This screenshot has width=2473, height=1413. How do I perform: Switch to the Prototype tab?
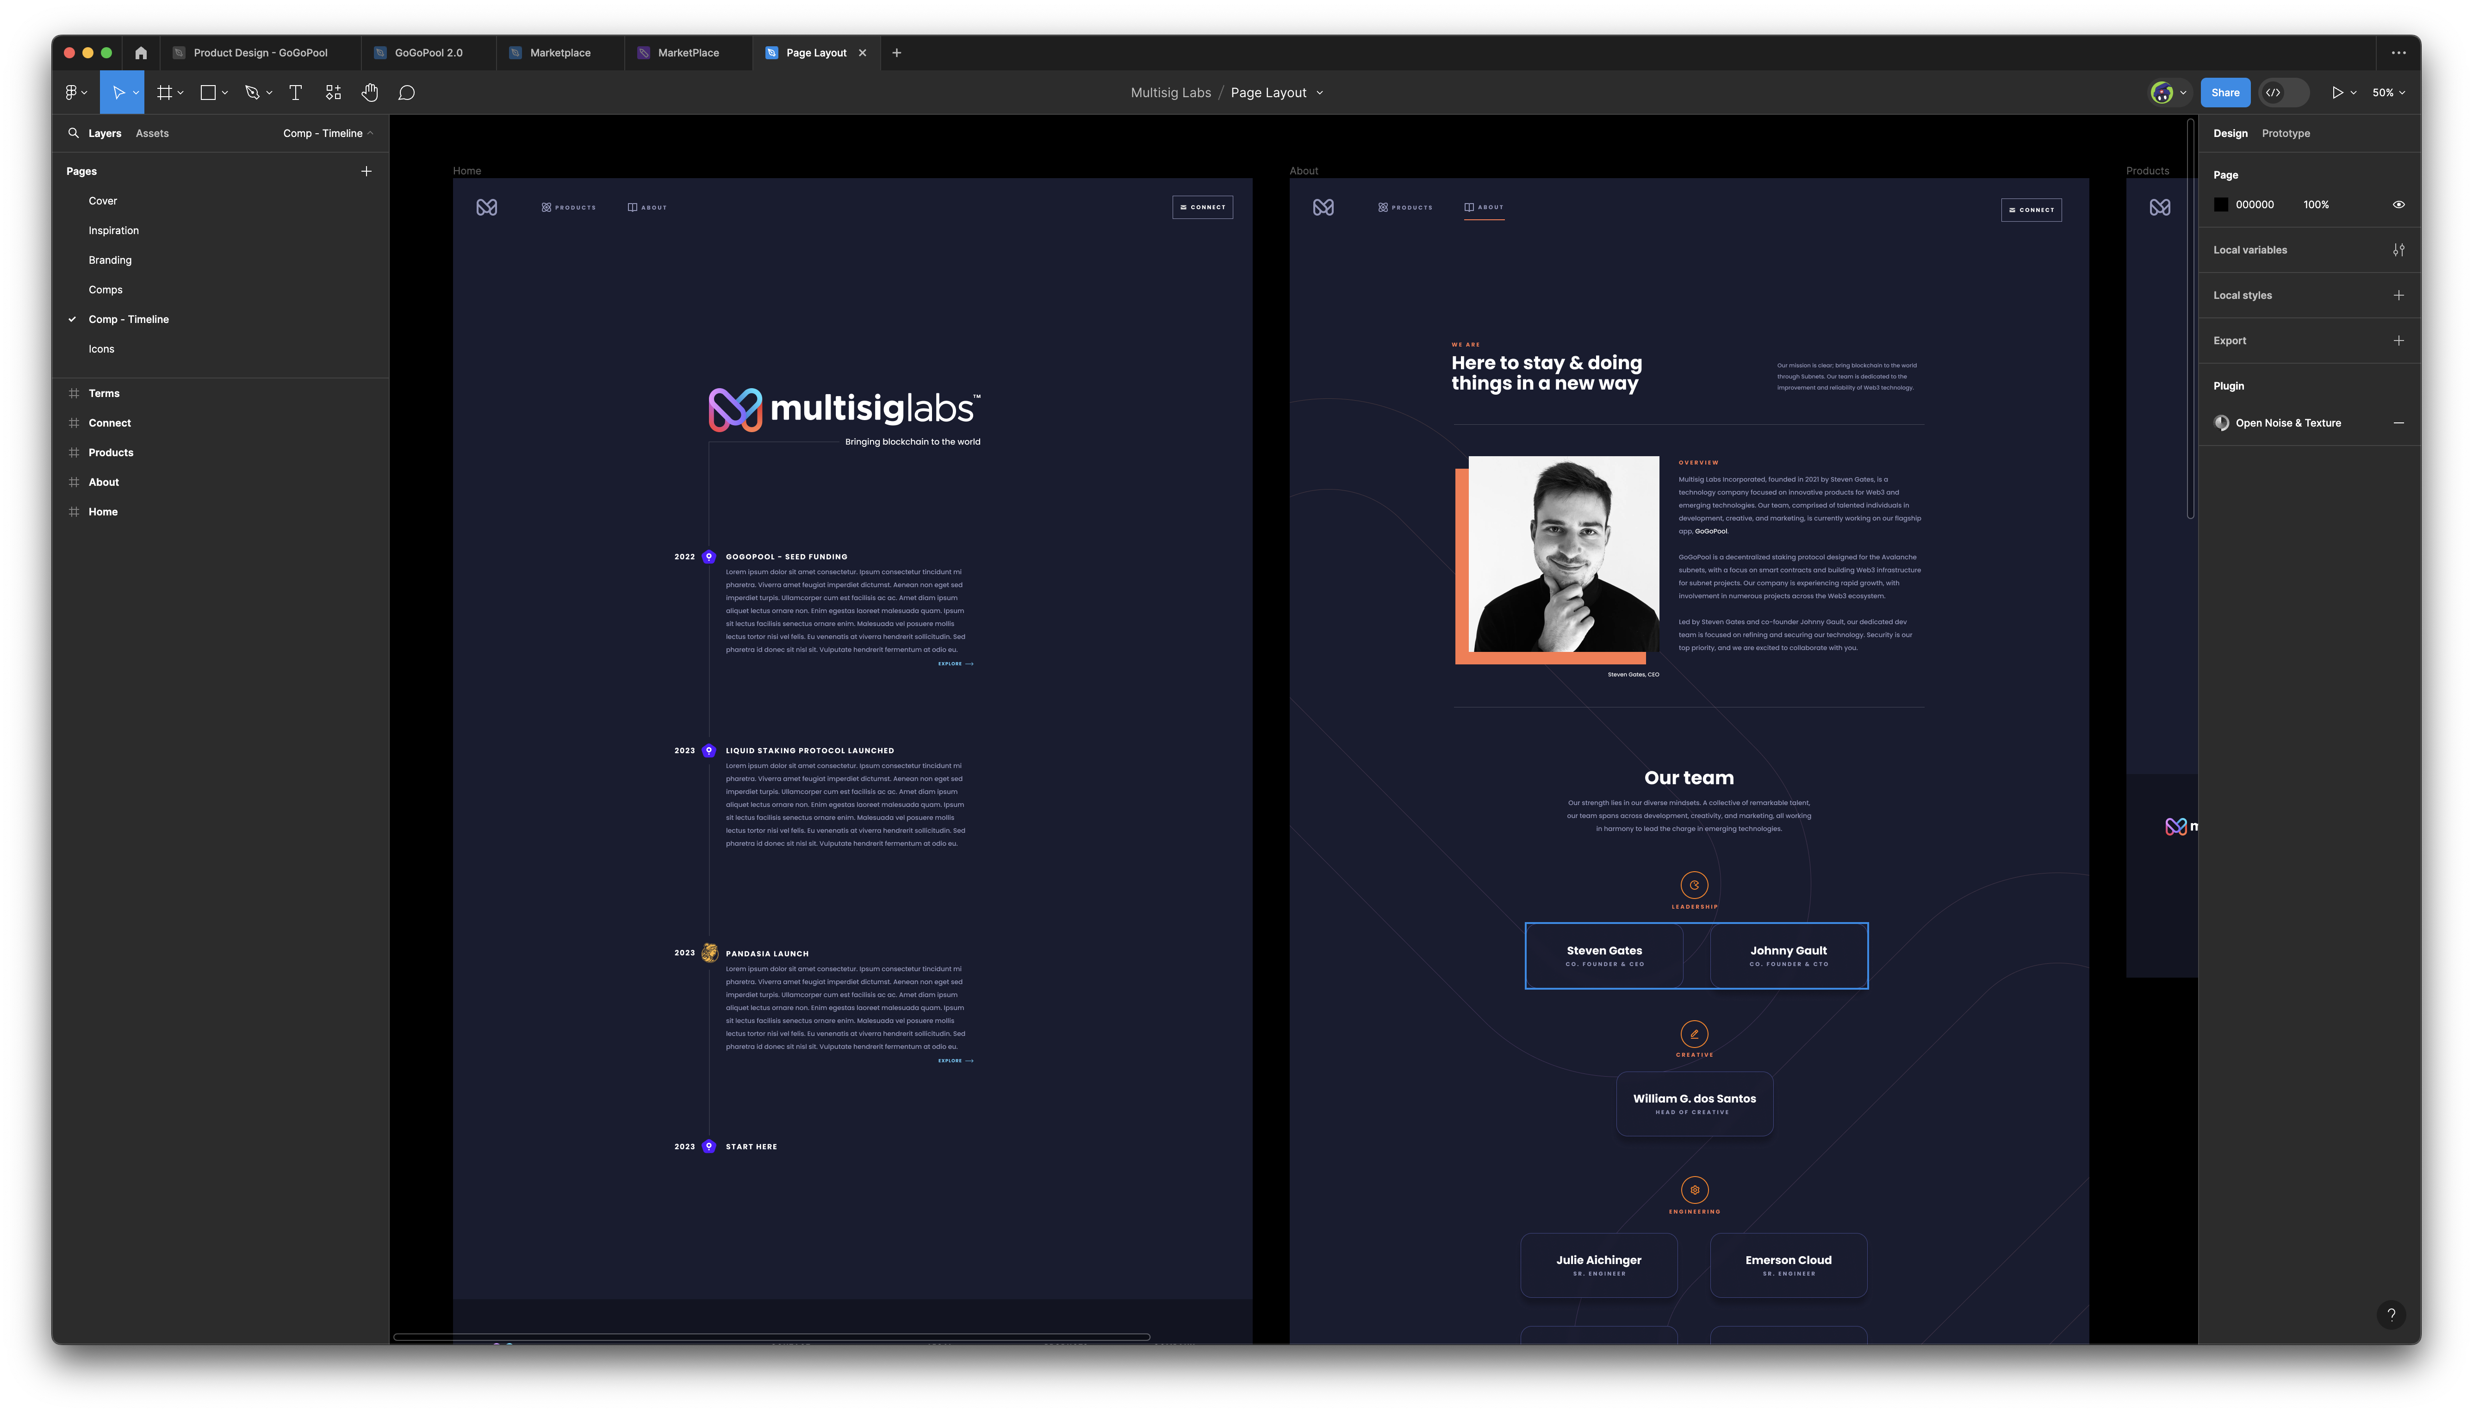pos(2285,133)
